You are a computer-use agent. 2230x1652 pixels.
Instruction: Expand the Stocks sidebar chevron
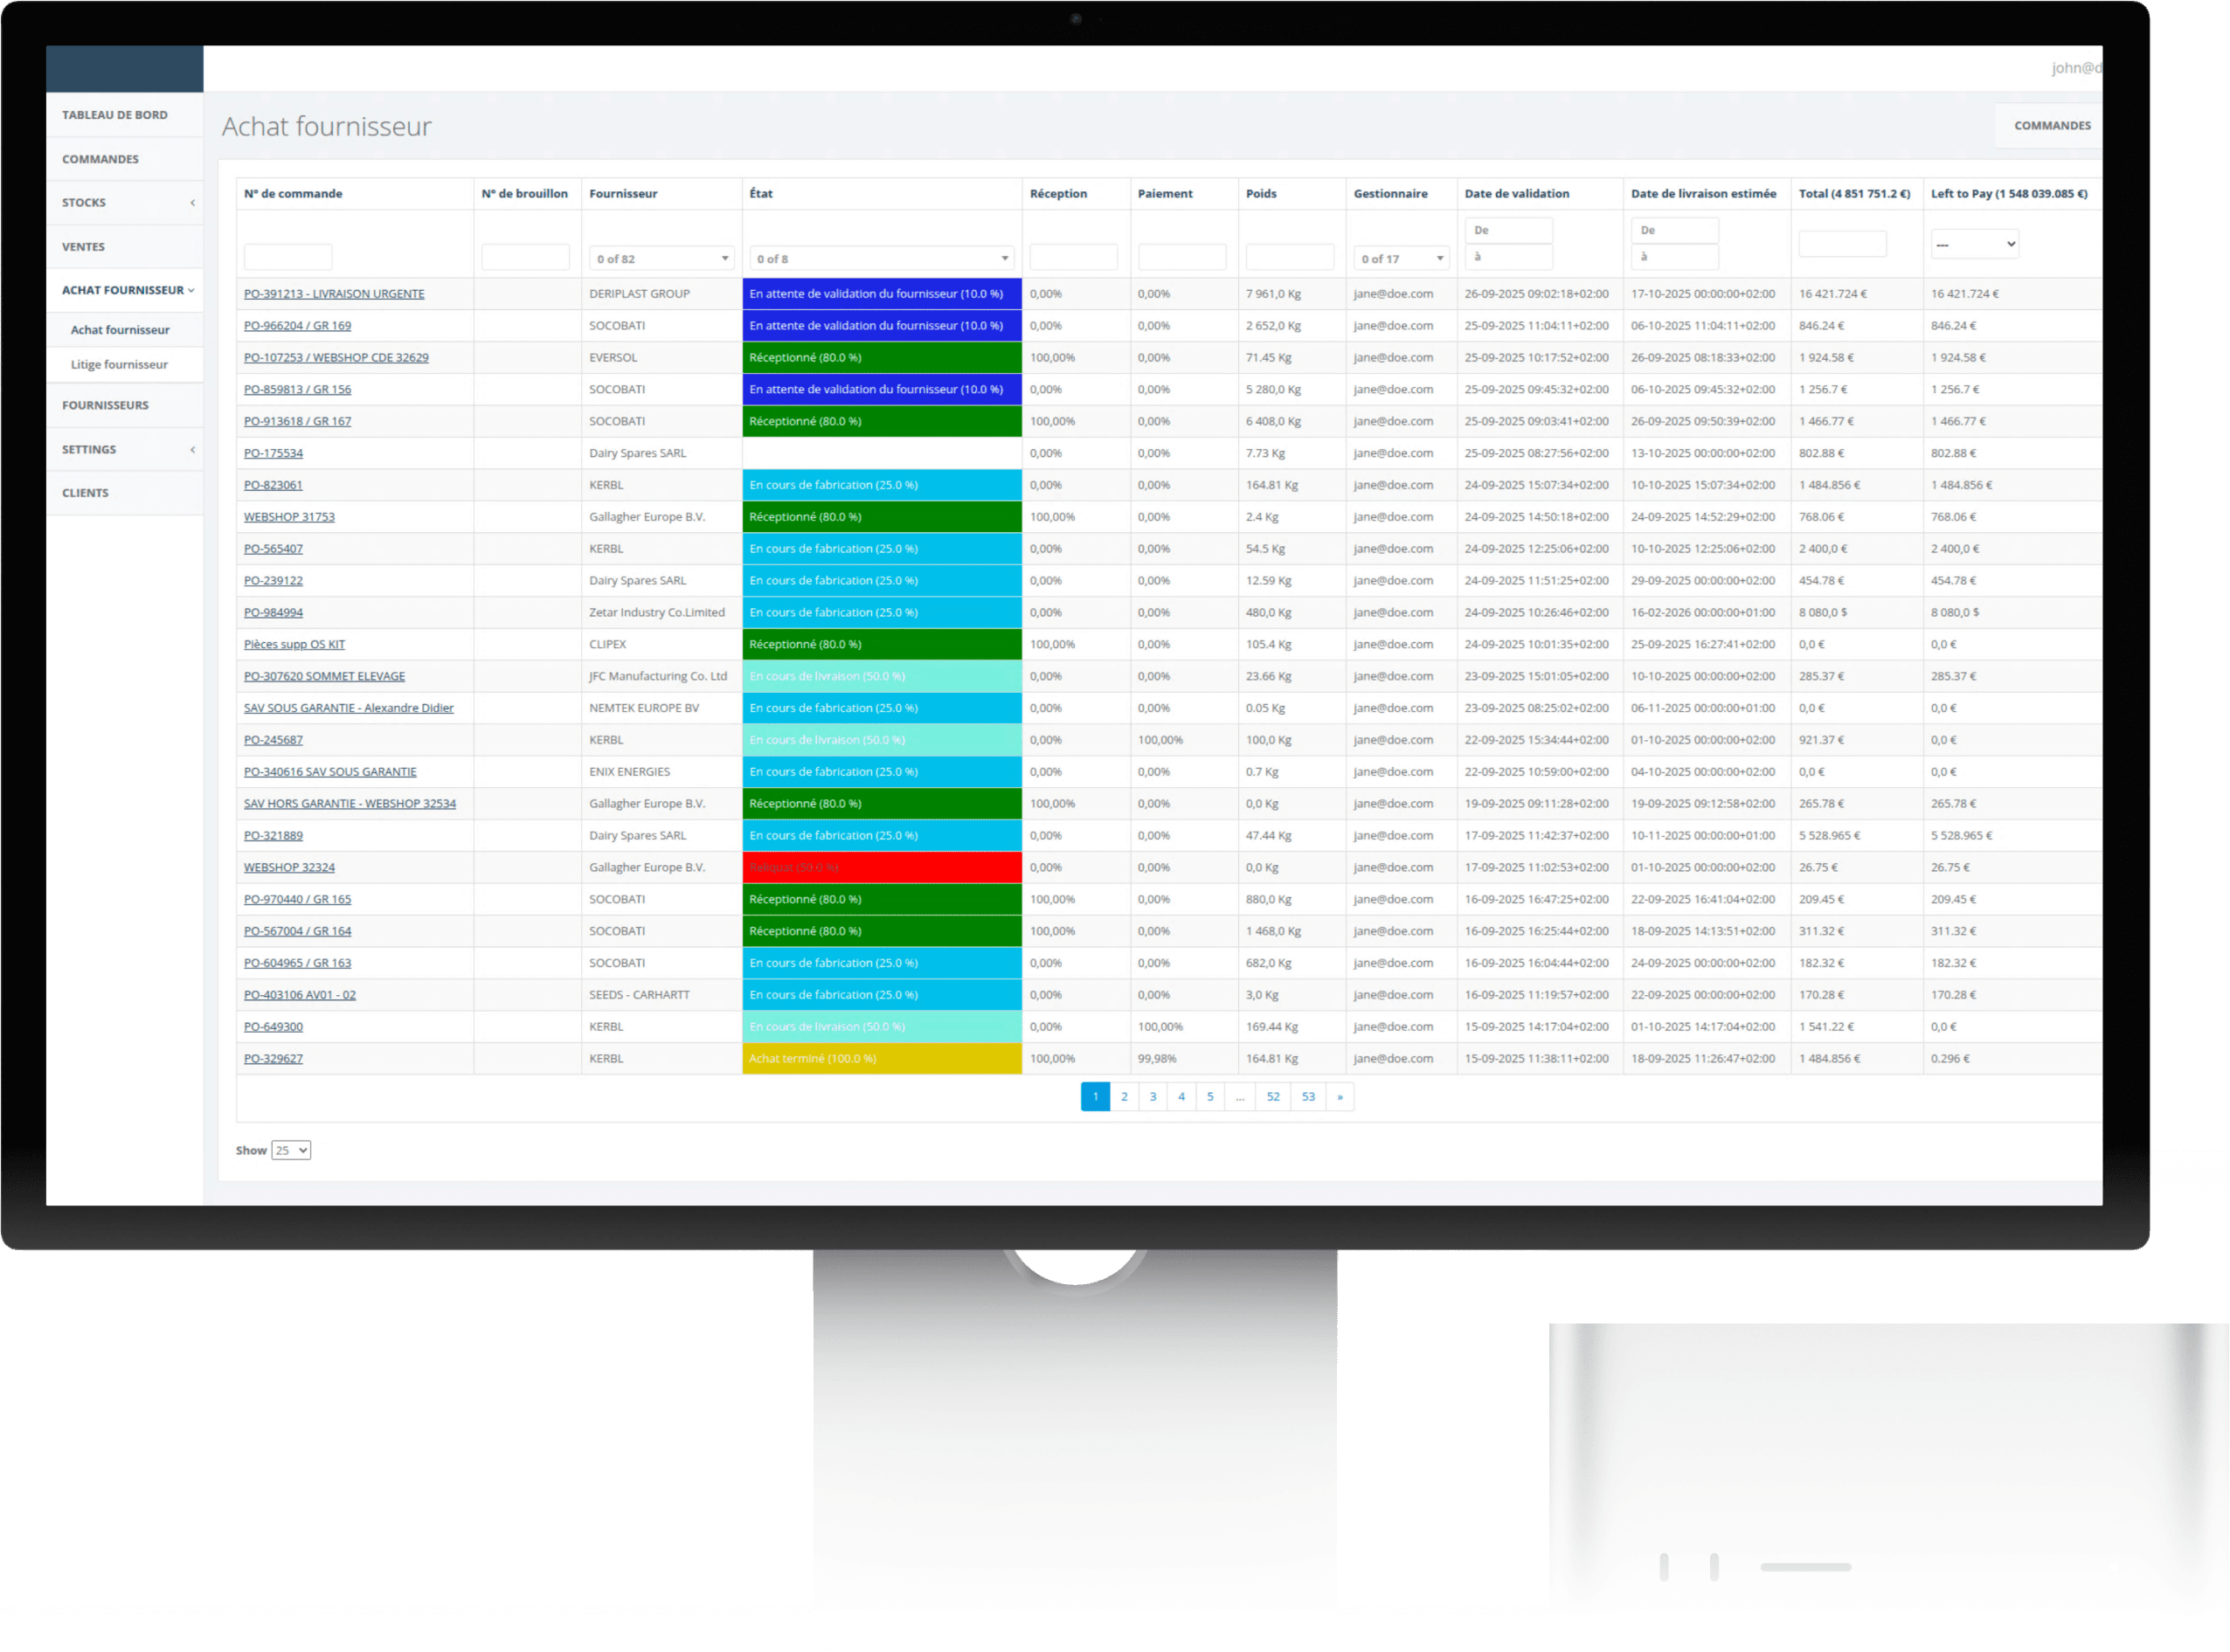tap(192, 203)
